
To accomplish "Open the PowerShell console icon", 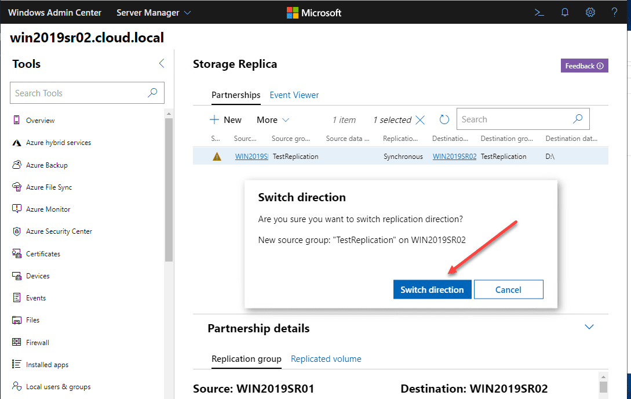I will pyautogui.click(x=539, y=12).
